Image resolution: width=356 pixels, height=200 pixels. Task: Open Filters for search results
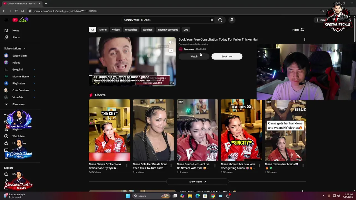[x=298, y=30]
